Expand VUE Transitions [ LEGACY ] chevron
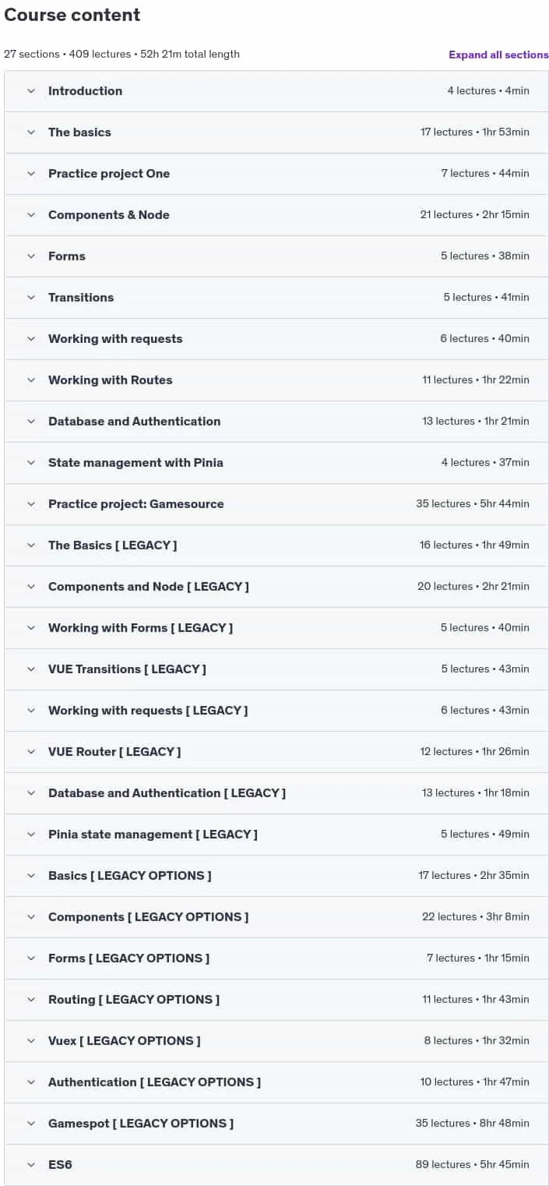 (31, 669)
